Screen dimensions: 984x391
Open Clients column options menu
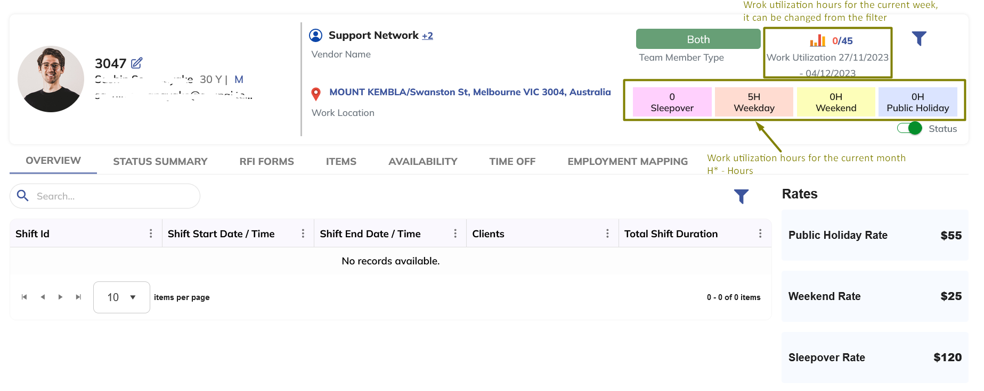[607, 234]
